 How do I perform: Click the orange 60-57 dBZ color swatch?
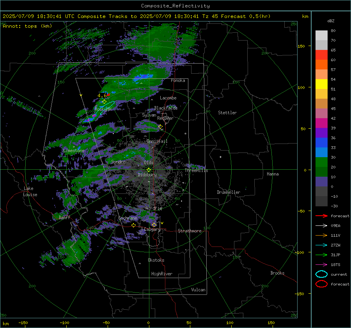coord(321,65)
